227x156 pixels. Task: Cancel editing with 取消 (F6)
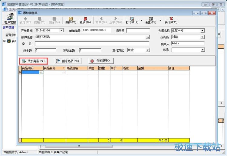click(85, 20)
